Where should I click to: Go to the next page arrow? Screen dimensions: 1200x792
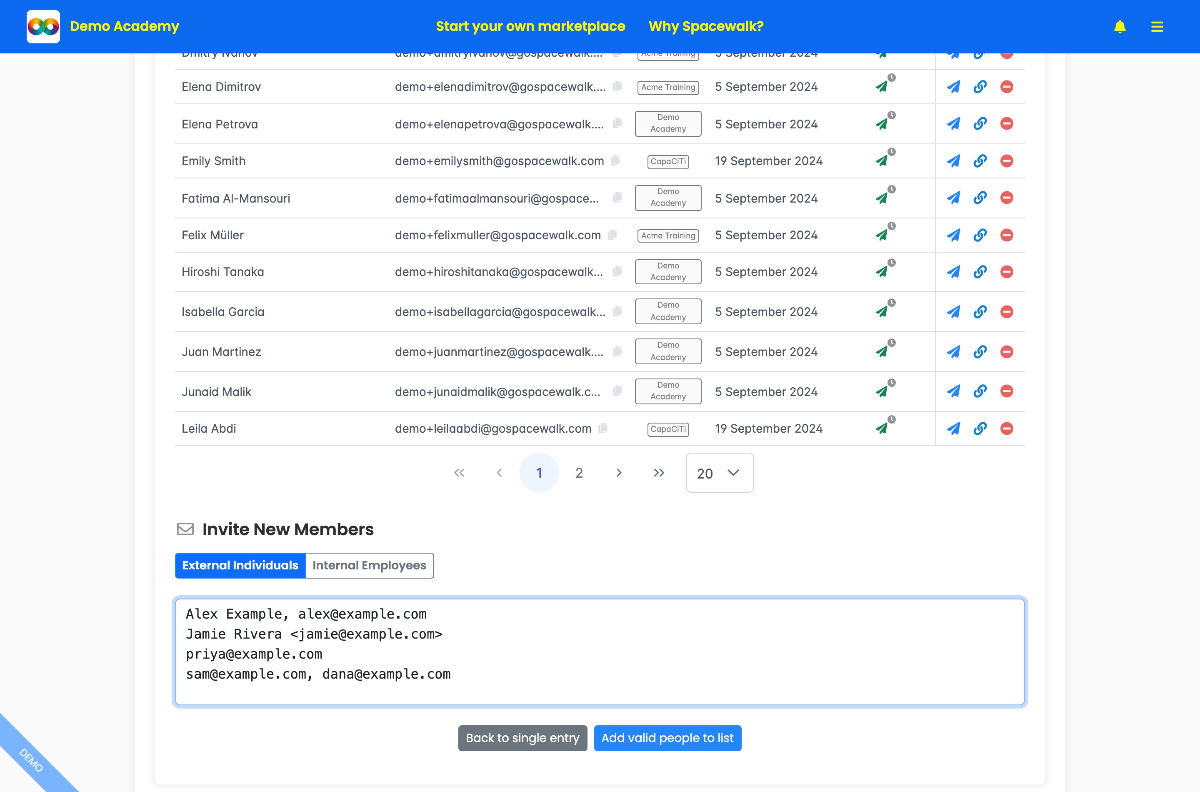(x=619, y=473)
